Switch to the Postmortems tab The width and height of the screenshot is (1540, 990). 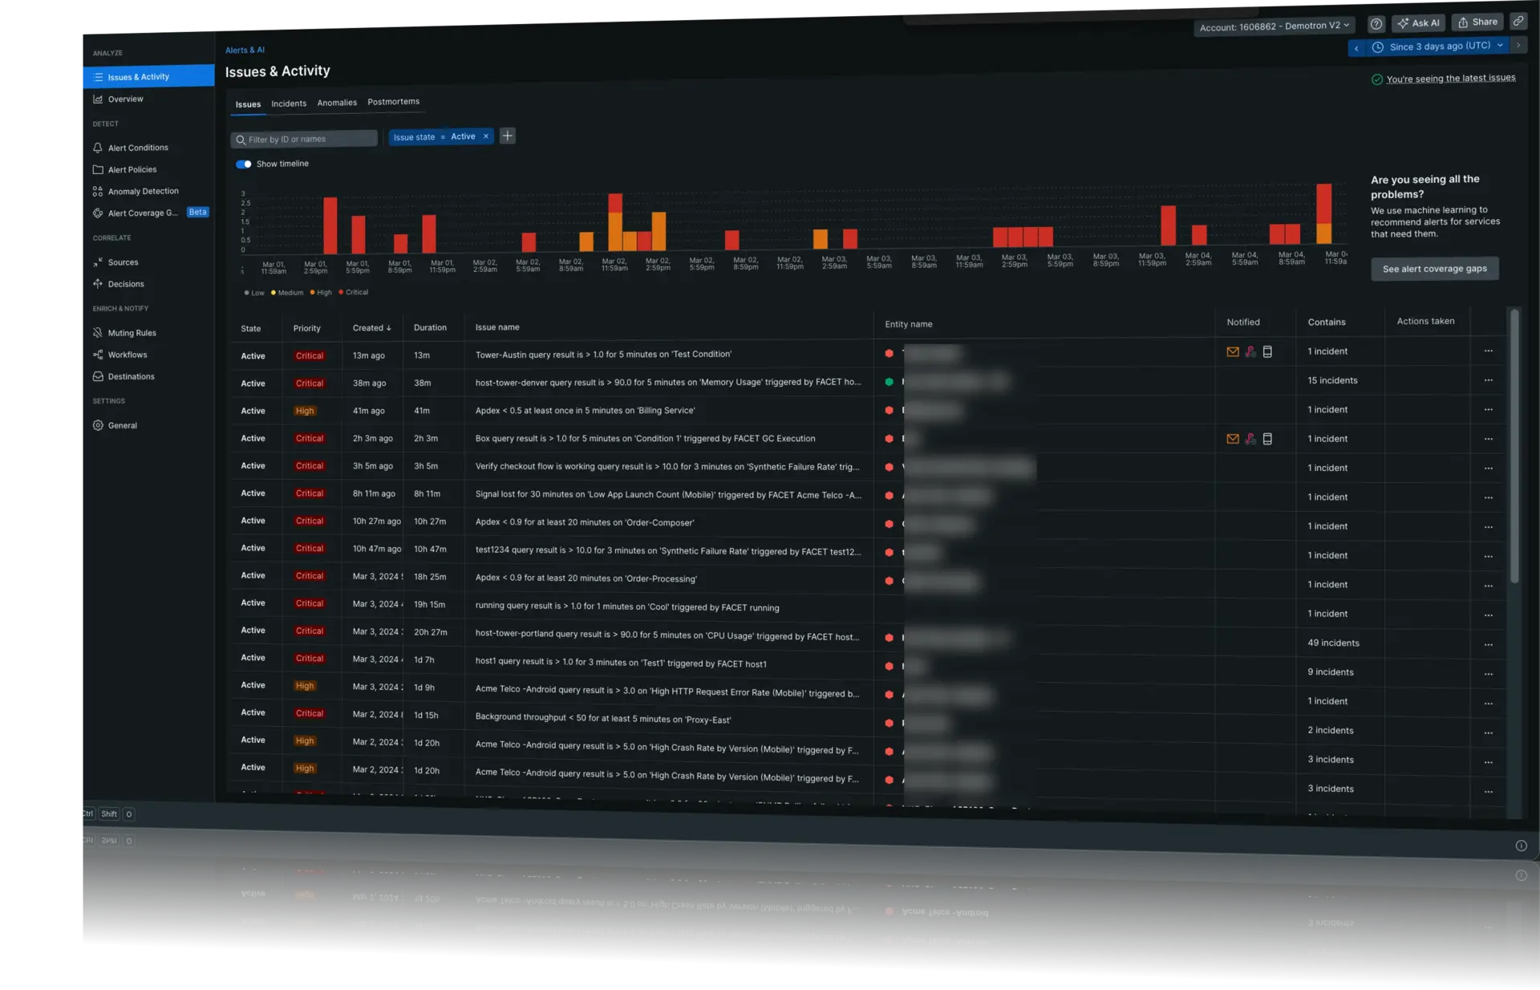pos(393,102)
